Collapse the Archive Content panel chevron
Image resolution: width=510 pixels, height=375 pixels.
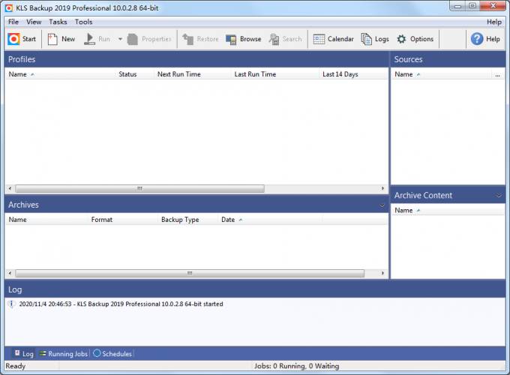pos(499,196)
